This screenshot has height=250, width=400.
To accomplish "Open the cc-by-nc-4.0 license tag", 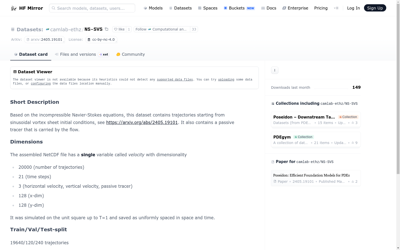I will pyautogui.click(x=101, y=40).
